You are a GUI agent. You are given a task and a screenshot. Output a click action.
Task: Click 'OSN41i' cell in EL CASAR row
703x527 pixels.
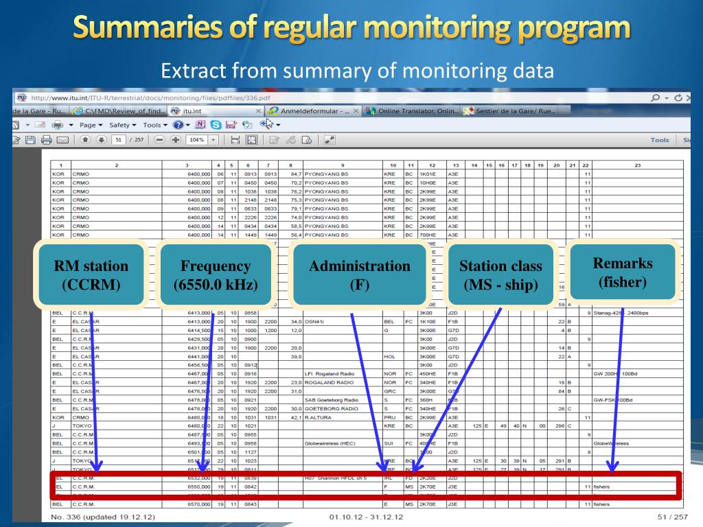(314, 321)
